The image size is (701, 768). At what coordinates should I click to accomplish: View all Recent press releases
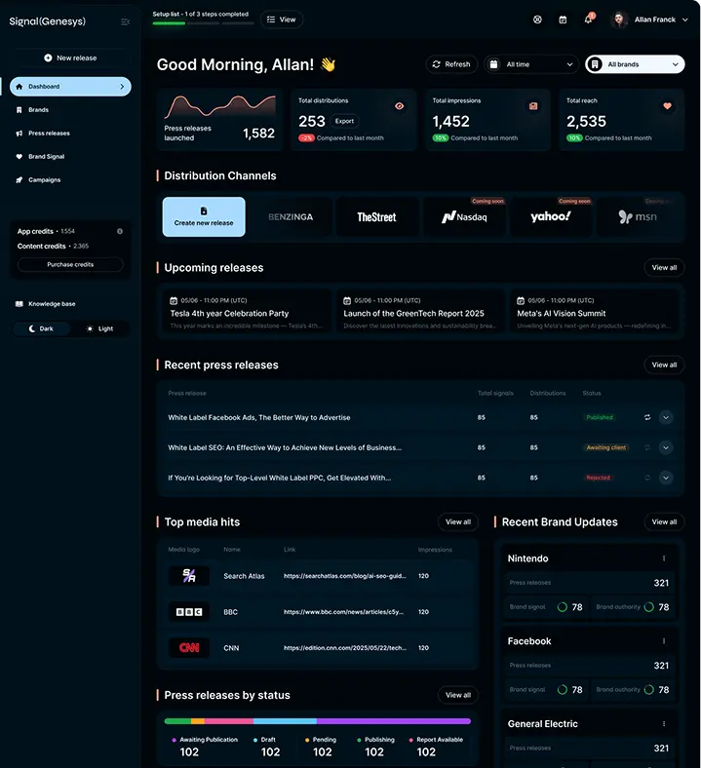click(x=664, y=365)
